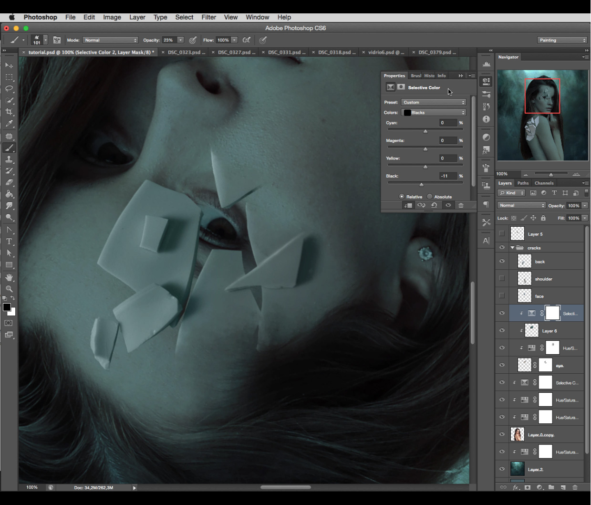Viewport: 591px width, 505px height.
Task: Select the Lasso tool
Action: pyautogui.click(x=9, y=89)
